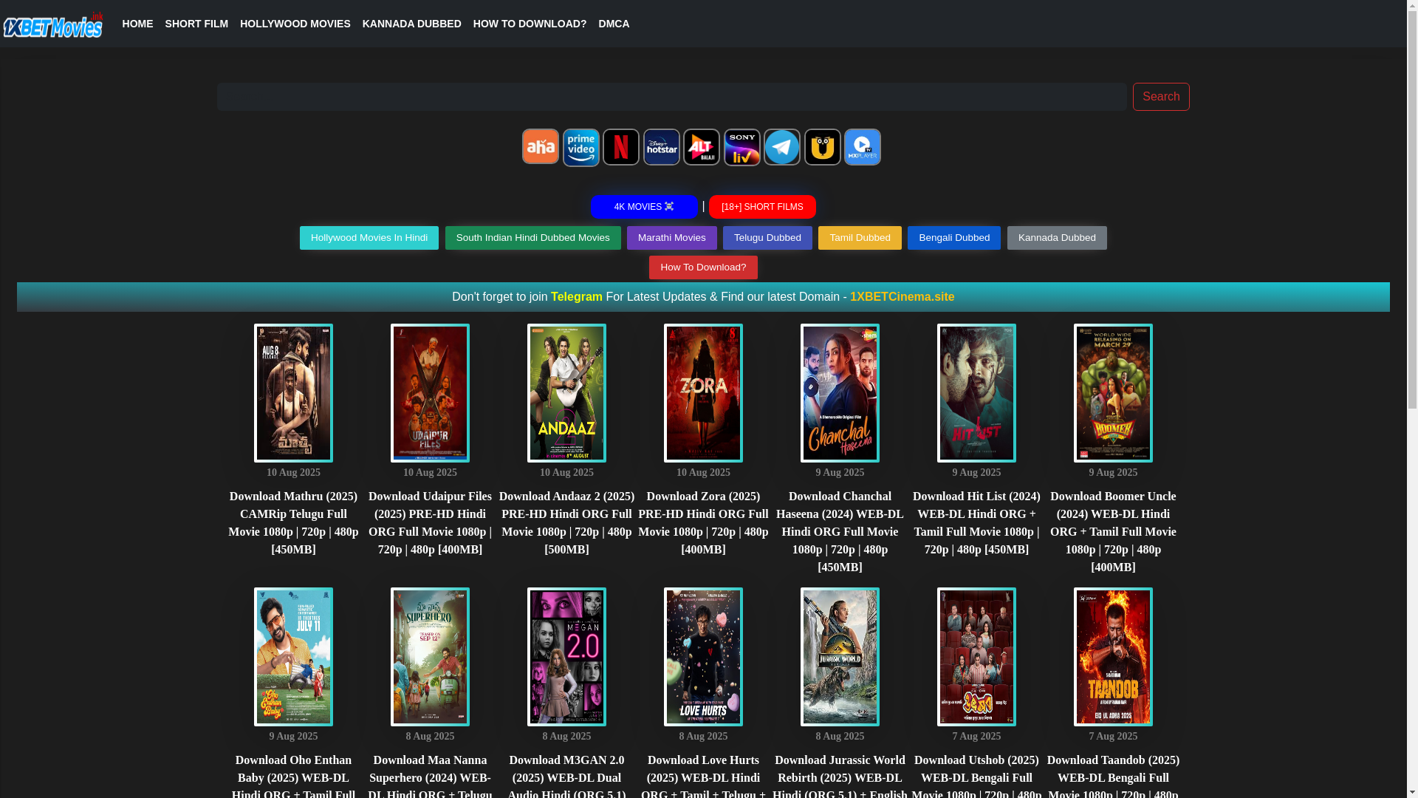Open Download Zora (2025) title link
The width and height of the screenshot is (1418, 798).
click(703, 523)
